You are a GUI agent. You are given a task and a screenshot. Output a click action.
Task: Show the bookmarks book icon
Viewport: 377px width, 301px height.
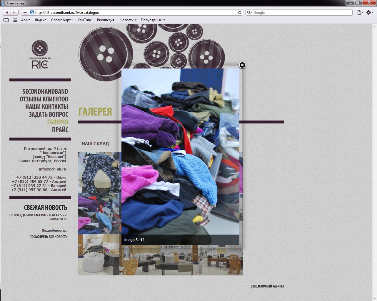coord(6,20)
